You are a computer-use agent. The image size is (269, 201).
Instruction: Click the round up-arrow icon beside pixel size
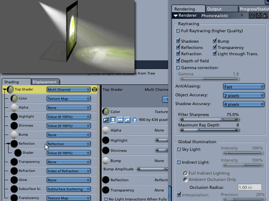(134, 120)
